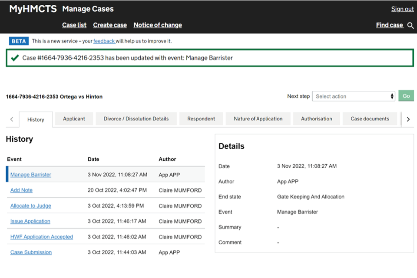Click the Find case magnifier icon

tap(410, 26)
